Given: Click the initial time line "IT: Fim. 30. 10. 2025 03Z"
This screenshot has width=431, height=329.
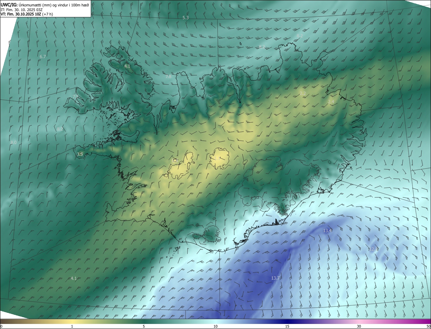Looking at the screenshot, I should [22, 10].
